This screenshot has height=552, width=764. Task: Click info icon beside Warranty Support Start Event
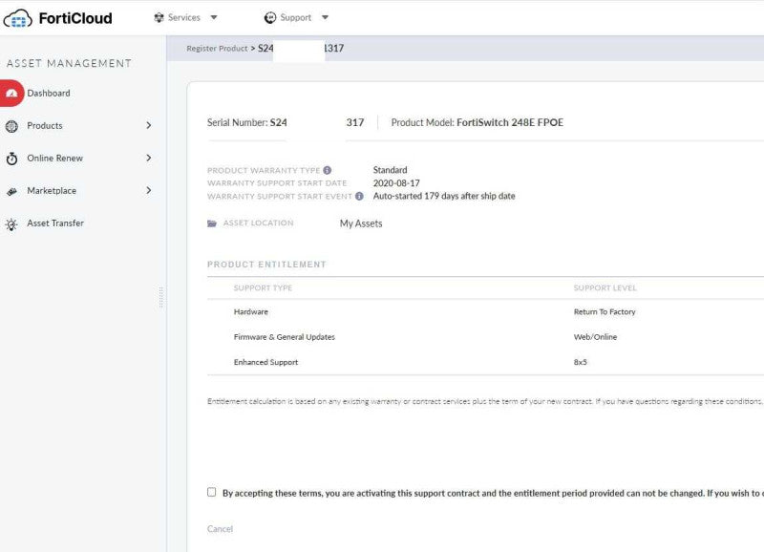(359, 196)
